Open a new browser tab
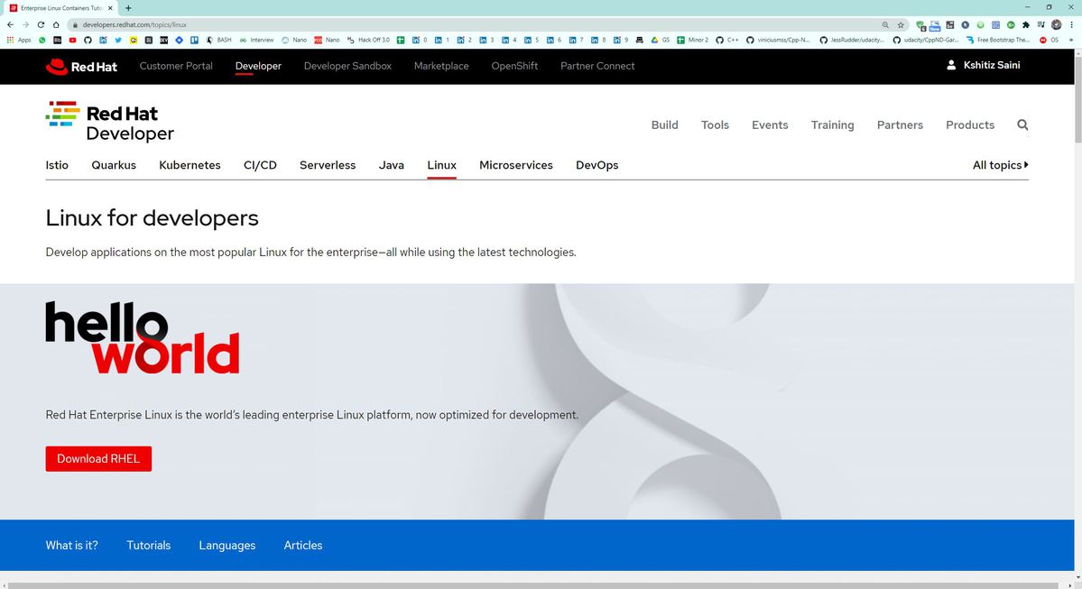This screenshot has height=589, width=1082. tap(128, 7)
